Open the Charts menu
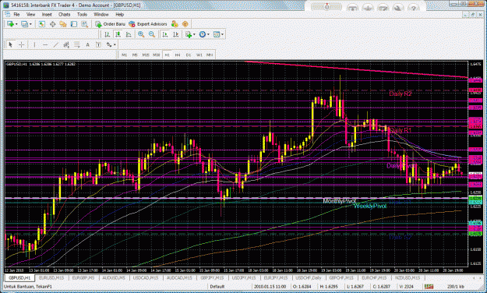Image resolution: width=487 pixels, height=293 pixels. [65, 14]
